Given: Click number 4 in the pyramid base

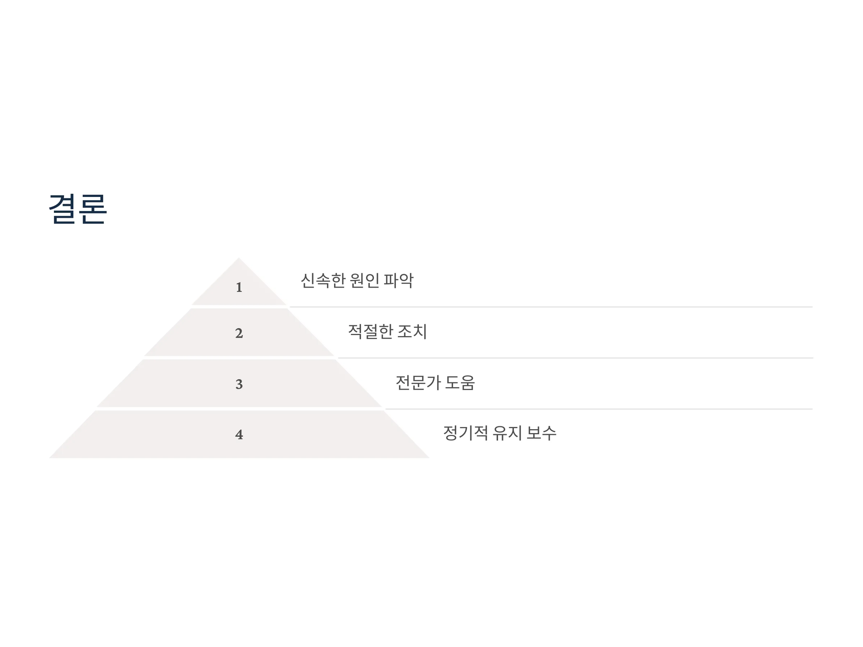Looking at the screenshot, I should tap(239, 435).
